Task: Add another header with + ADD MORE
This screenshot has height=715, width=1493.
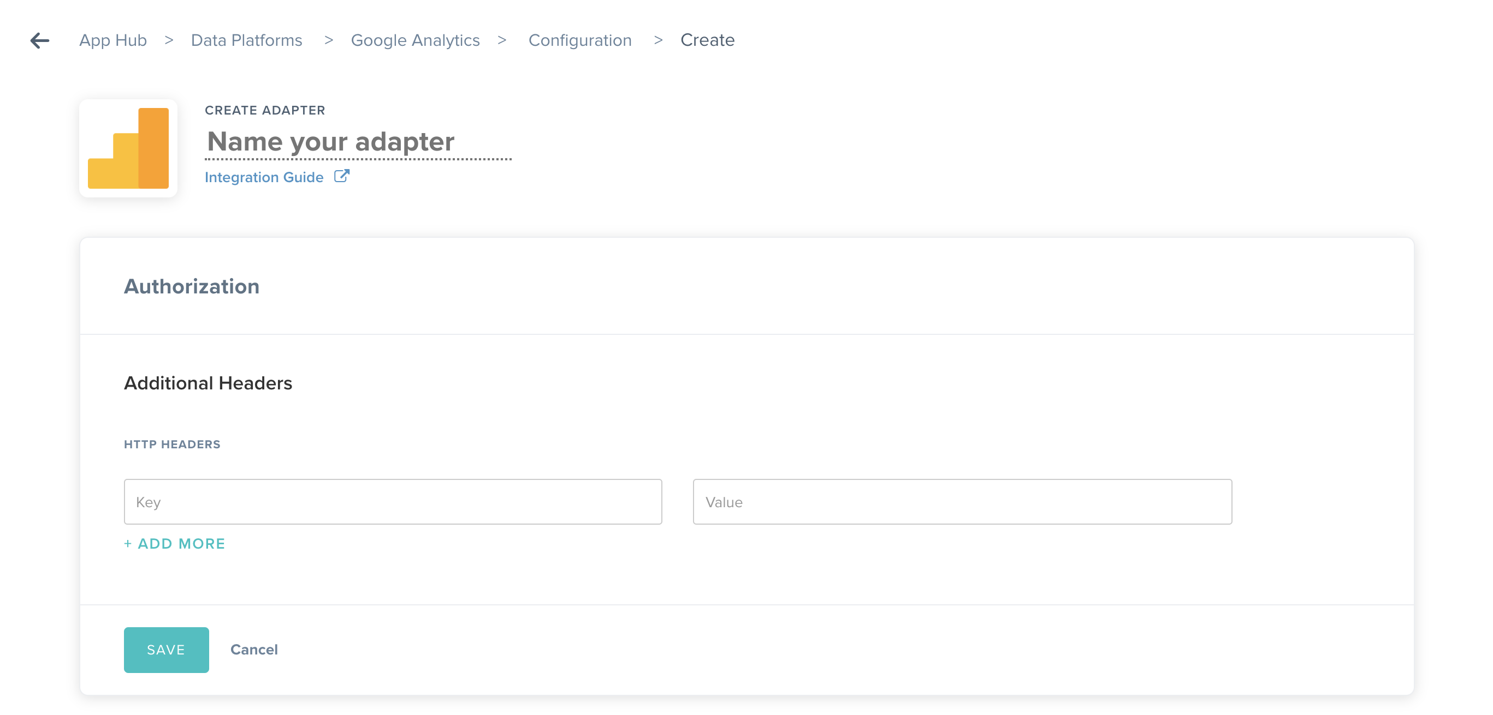Action: pos(174,544)
